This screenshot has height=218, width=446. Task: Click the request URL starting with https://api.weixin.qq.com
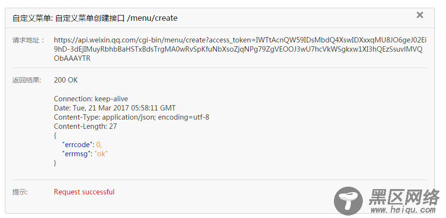point(240,49)
